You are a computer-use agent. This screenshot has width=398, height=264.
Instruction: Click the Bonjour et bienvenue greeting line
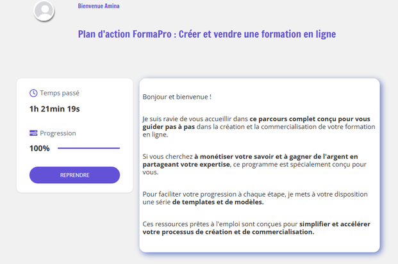(177, 97)
